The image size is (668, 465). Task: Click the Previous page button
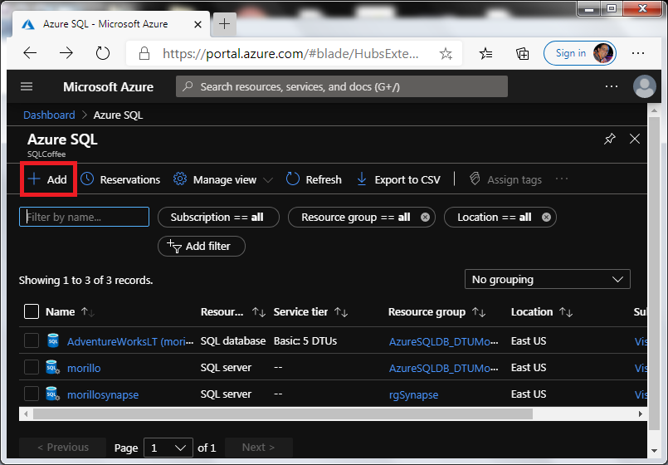(x=62, y=447)
